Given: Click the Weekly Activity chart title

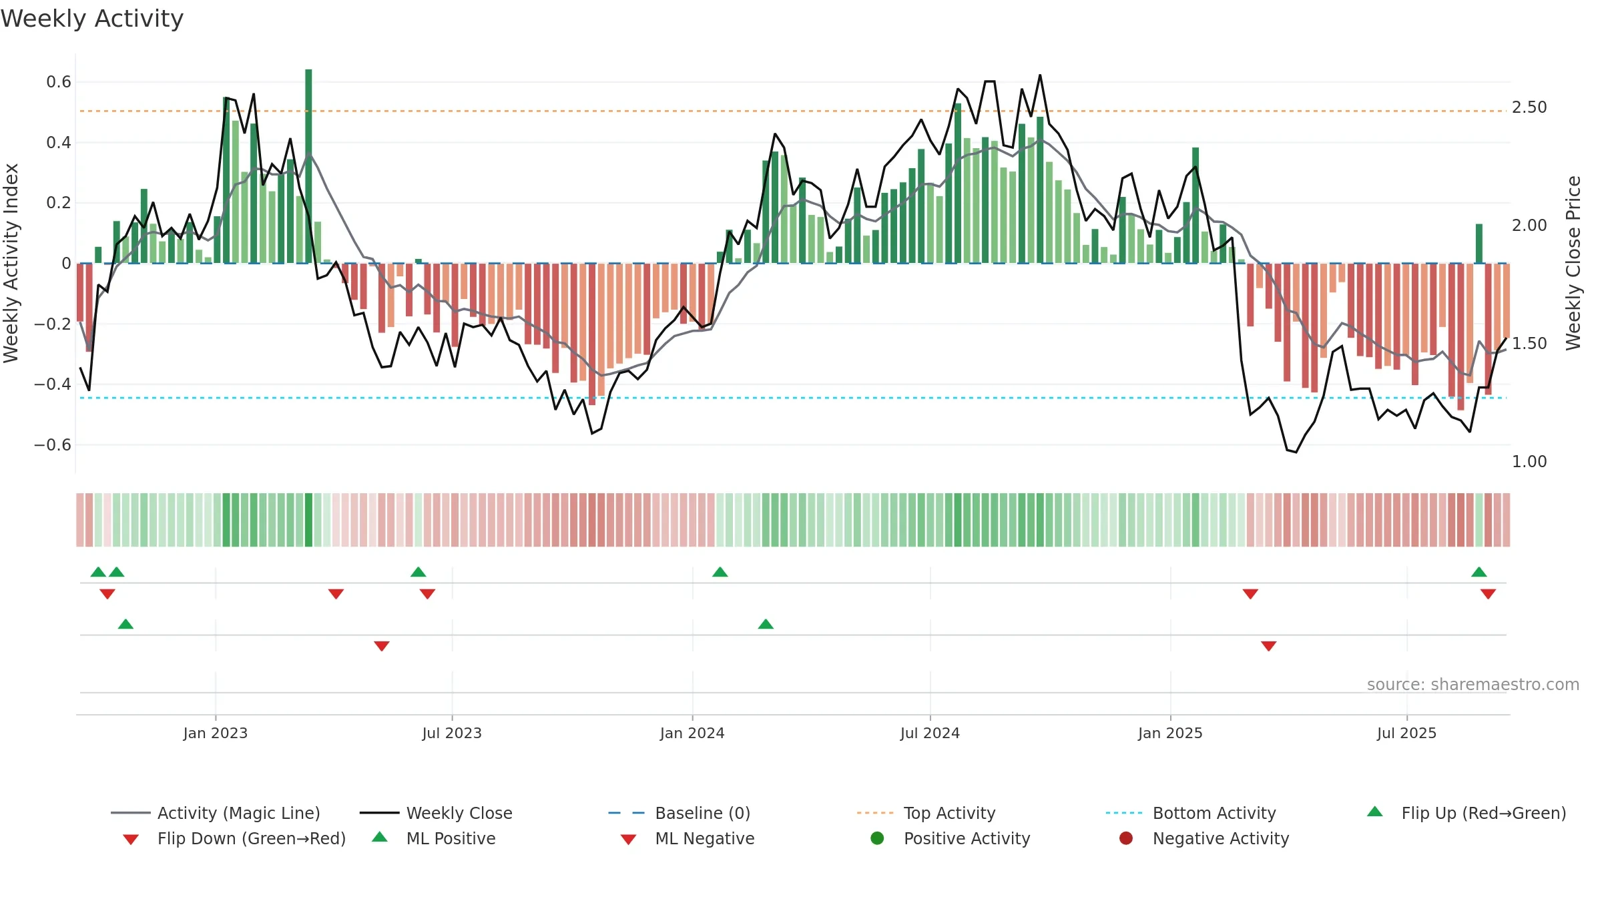Looking at the screenshot, I should pos(92,19).
